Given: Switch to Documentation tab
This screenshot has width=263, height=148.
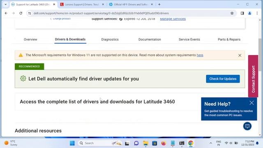Looking at the screenshot, I should (150, 39).
